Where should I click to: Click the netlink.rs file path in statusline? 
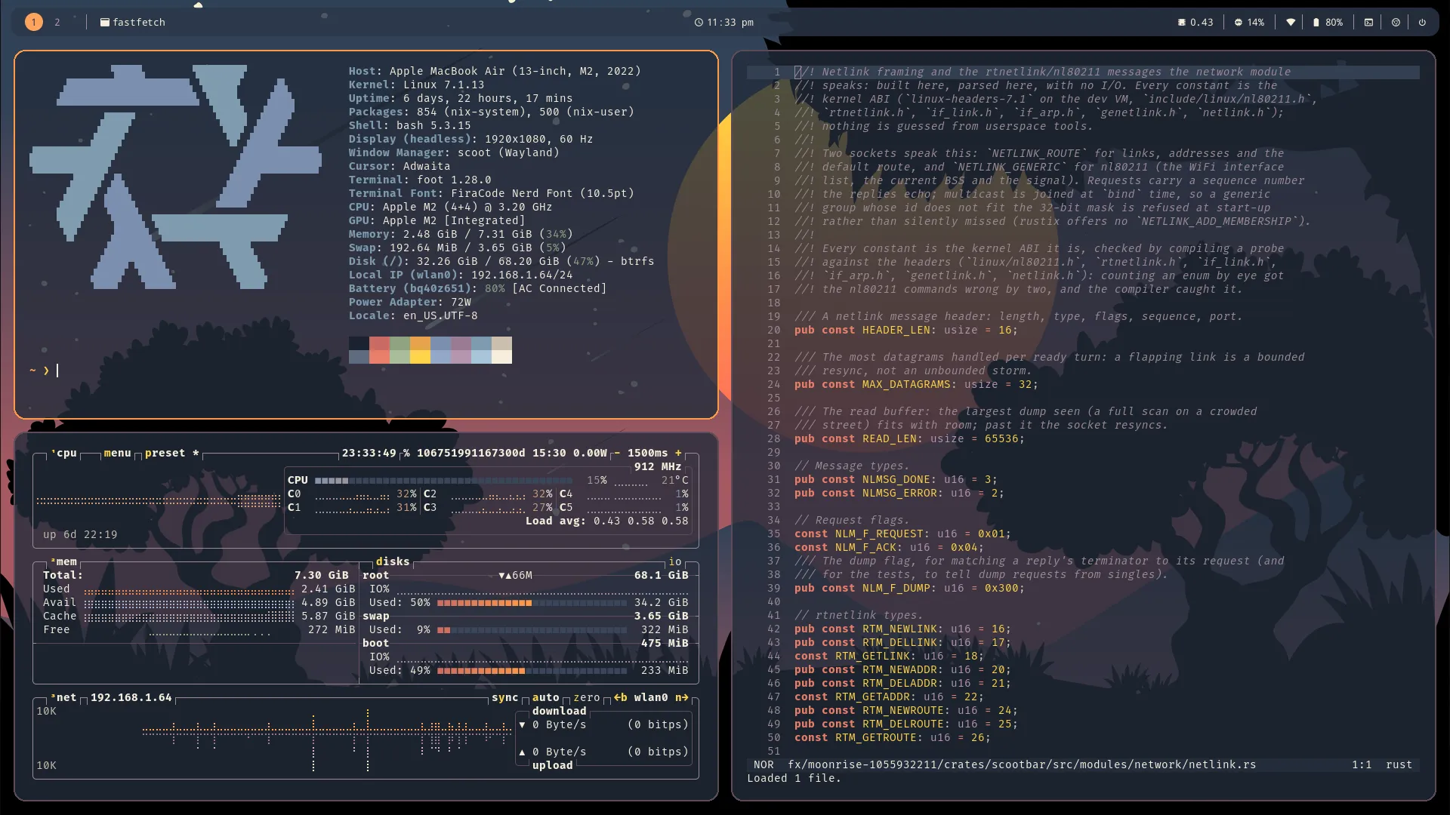tap(1022, 764)
